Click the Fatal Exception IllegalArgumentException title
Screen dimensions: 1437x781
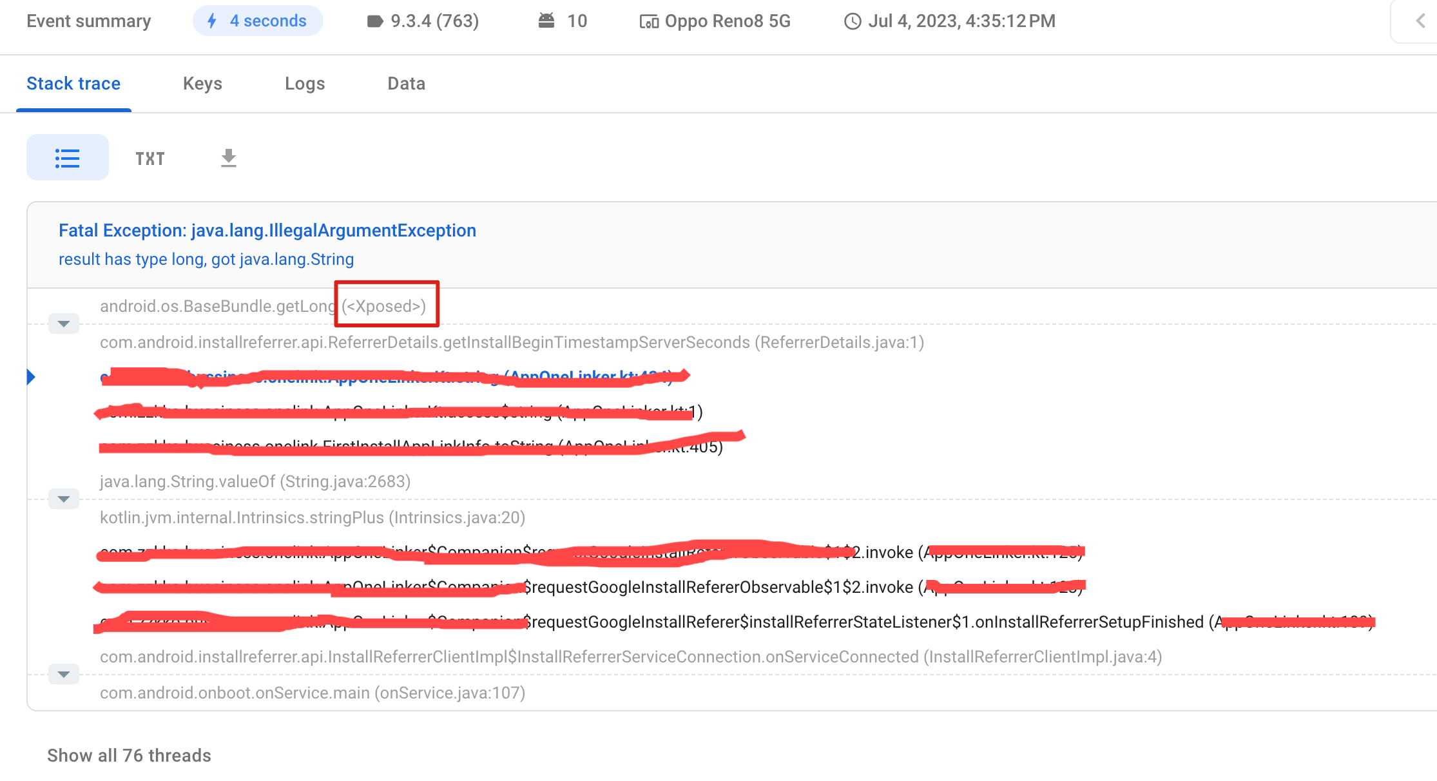click(267, 231)
